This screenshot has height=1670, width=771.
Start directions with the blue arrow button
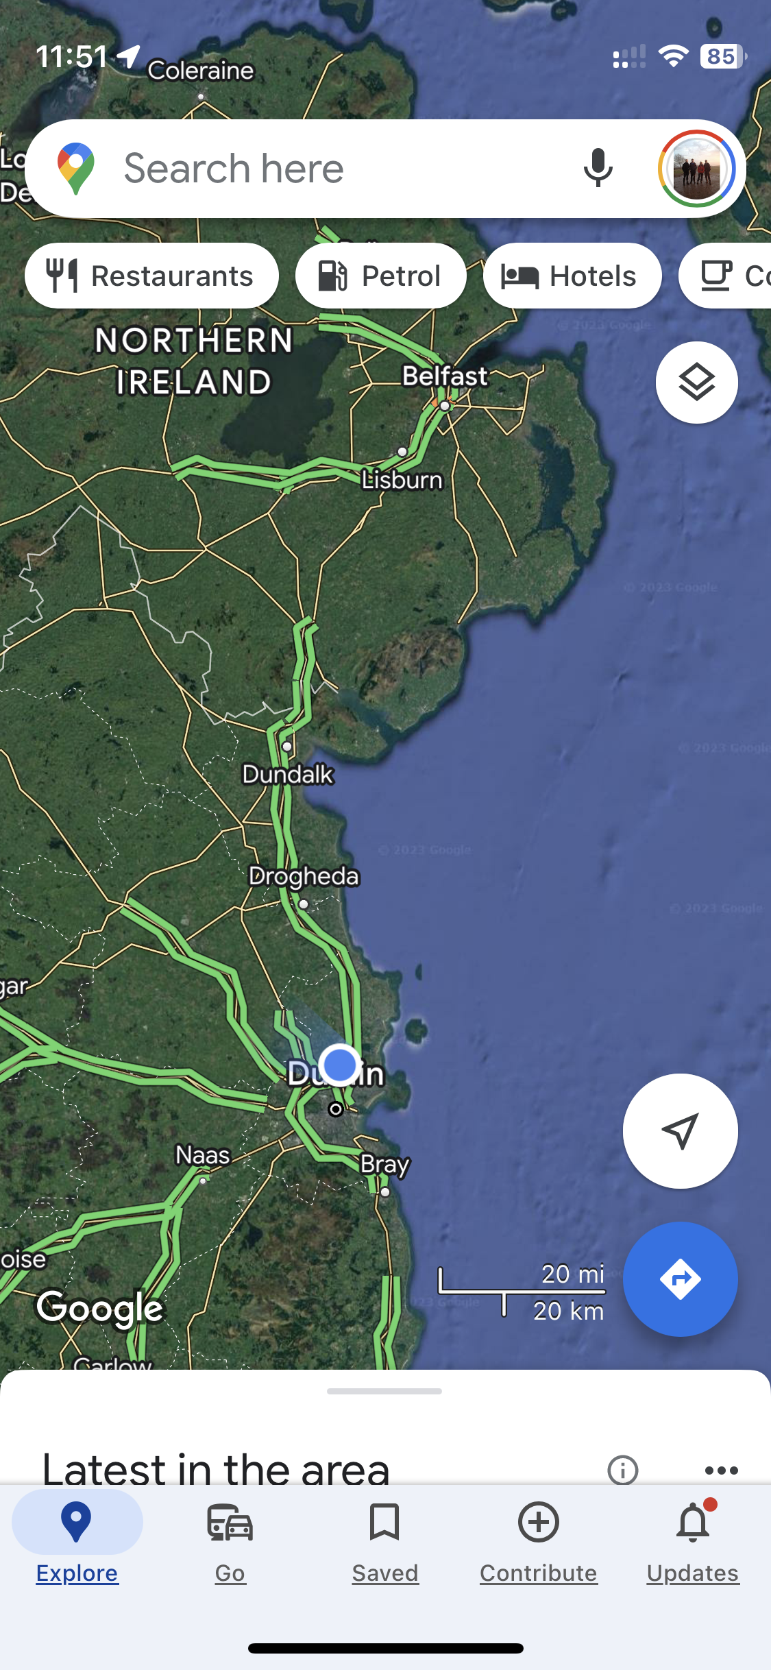[680, 1279]
